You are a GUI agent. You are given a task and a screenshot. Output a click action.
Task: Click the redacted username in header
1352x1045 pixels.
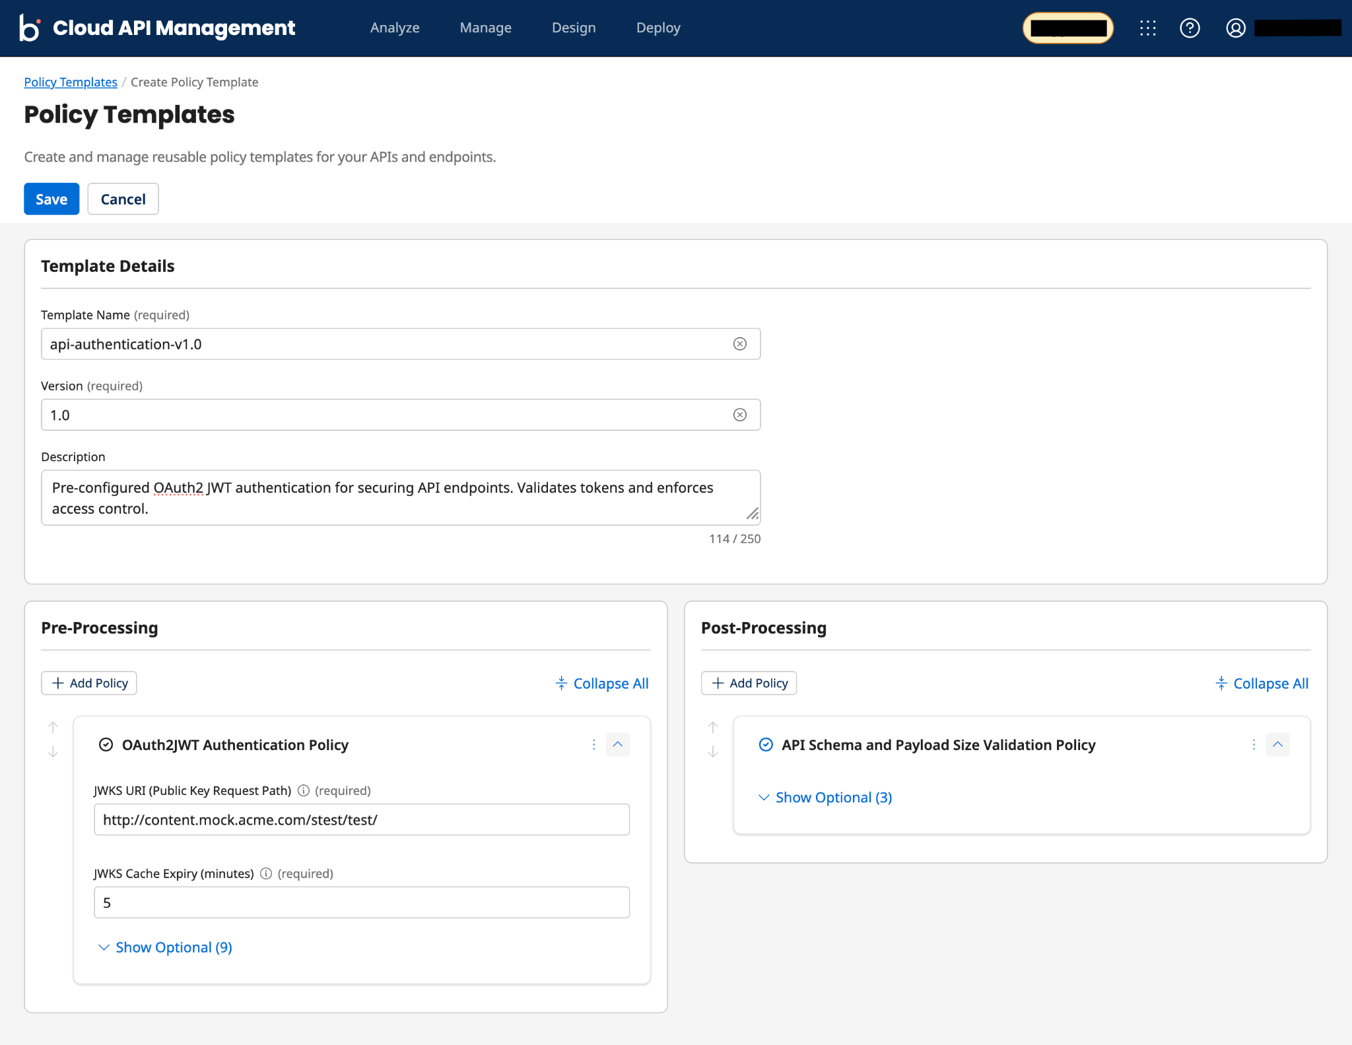(x=1298, y=28)
